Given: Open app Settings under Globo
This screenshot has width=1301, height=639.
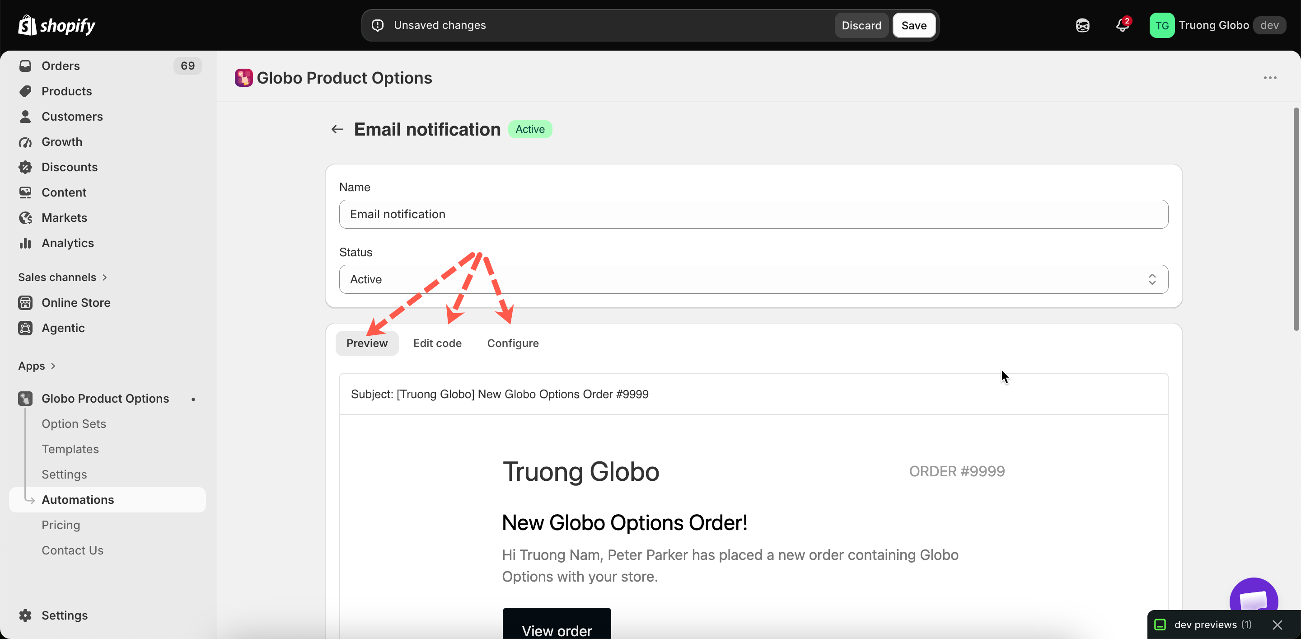Looking at the screenshot, I should tap(64, 475).
